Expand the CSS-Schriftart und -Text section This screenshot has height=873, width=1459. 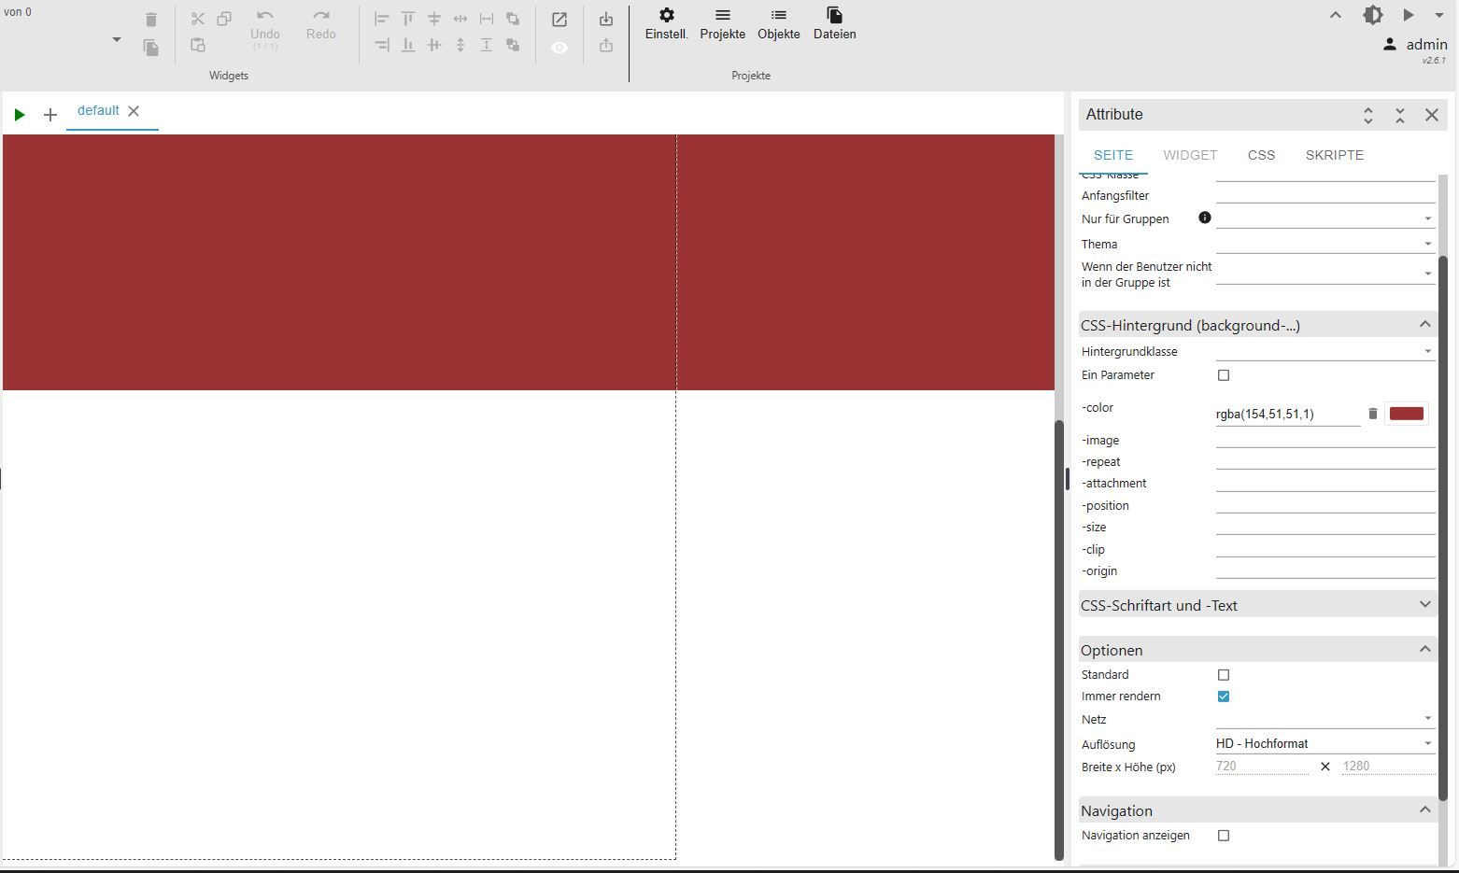point(1257,605)
